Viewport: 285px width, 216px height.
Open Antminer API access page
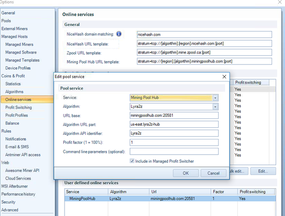tap(23, 155)
